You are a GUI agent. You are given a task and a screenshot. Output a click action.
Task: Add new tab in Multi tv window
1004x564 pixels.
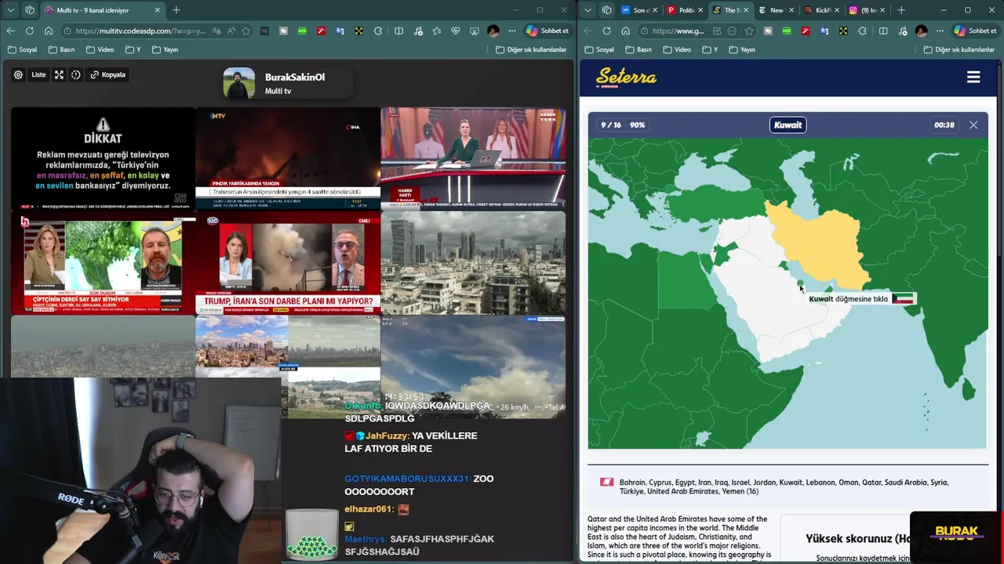(176, 10)
